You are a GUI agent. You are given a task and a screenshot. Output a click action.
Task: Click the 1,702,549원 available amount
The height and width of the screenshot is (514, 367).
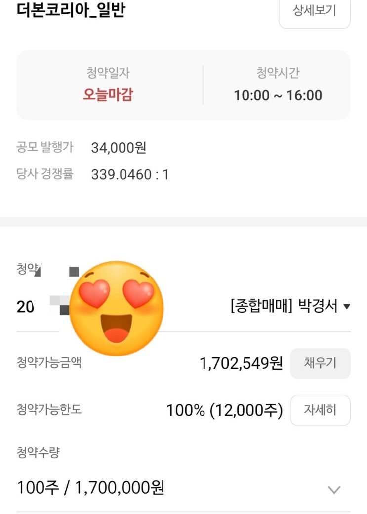pos(241,363)
